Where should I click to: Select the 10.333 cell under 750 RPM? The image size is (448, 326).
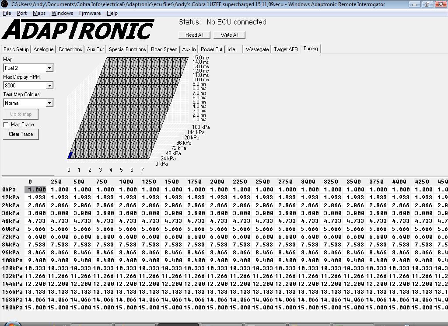(103, 268)
